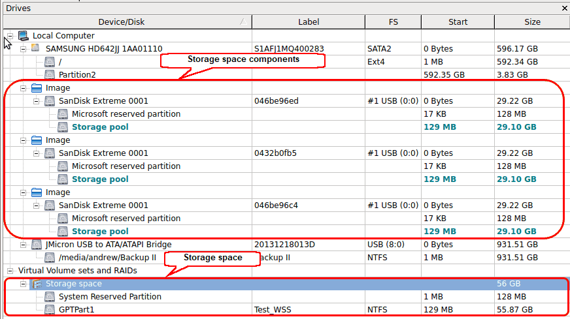570x319 pixels.
Task: Click the Storage pool icon under SanDisk 0432b0fb5
Action: click(63, 179)
